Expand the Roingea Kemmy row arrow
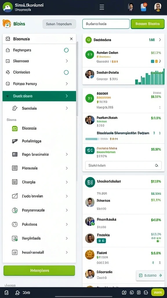 (67, 84)
